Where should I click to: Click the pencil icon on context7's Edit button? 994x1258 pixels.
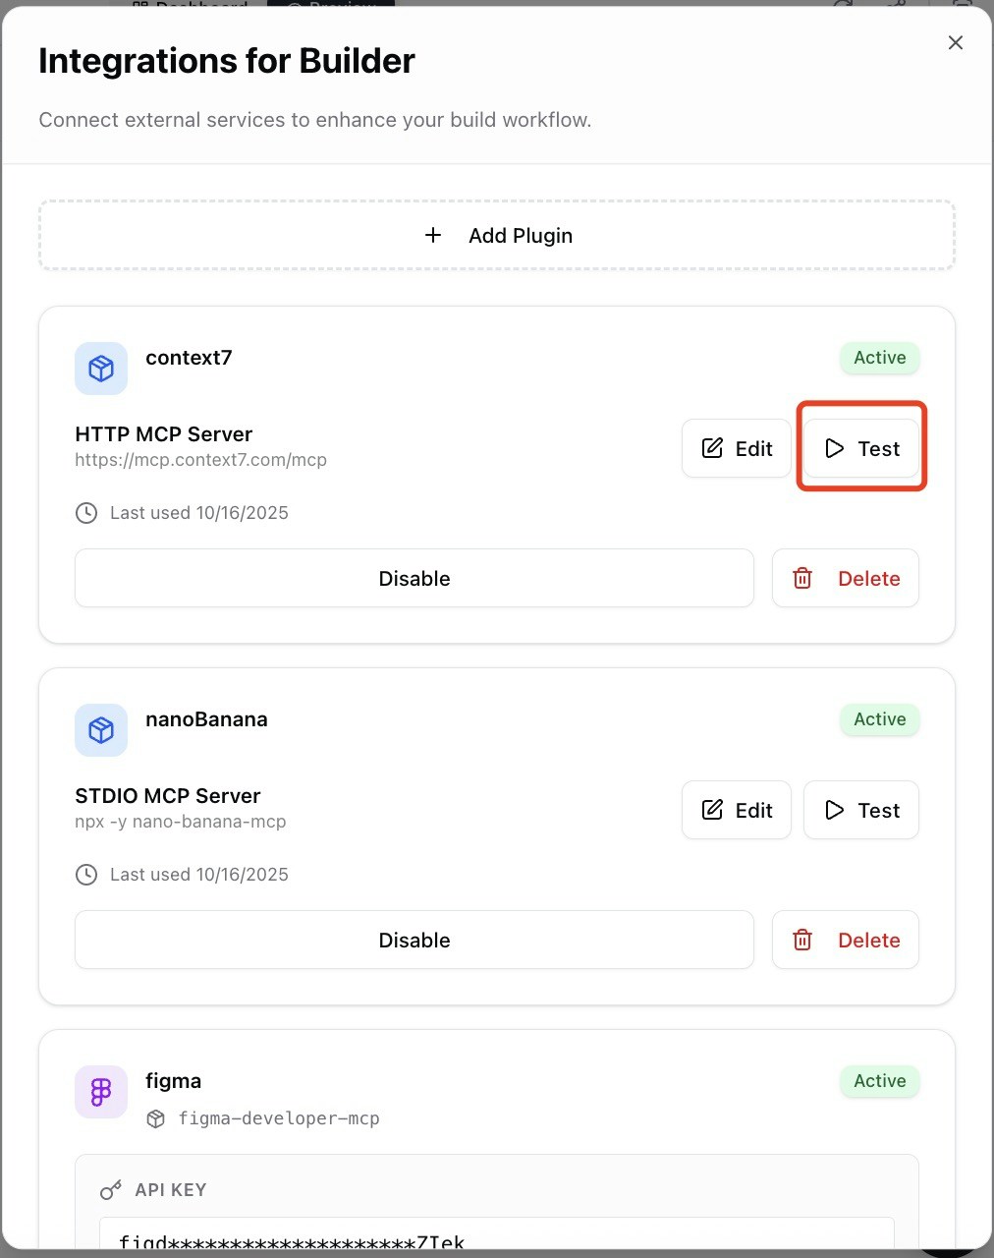711,448
